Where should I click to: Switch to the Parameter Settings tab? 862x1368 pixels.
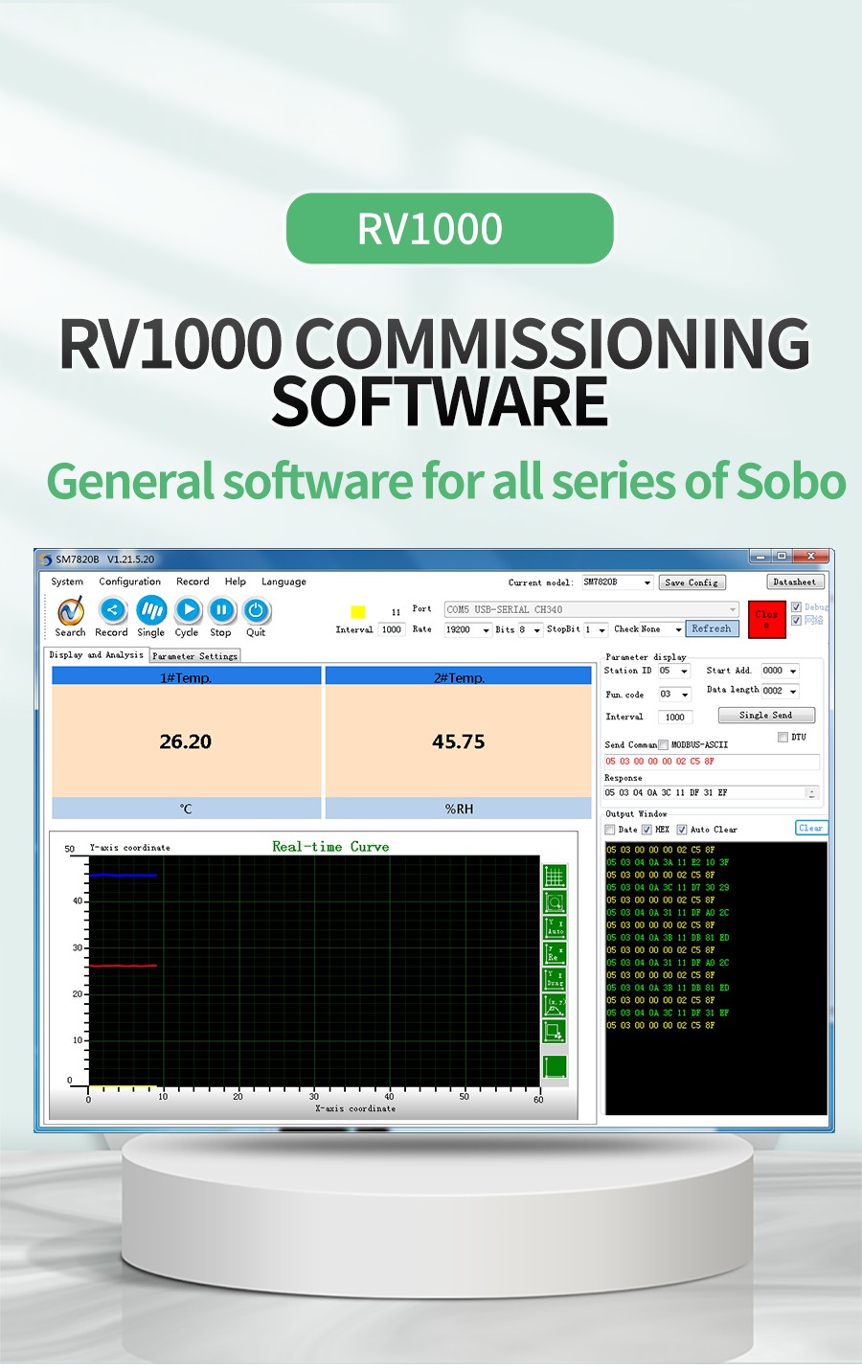pyautogui.click(x=194, y=656)
